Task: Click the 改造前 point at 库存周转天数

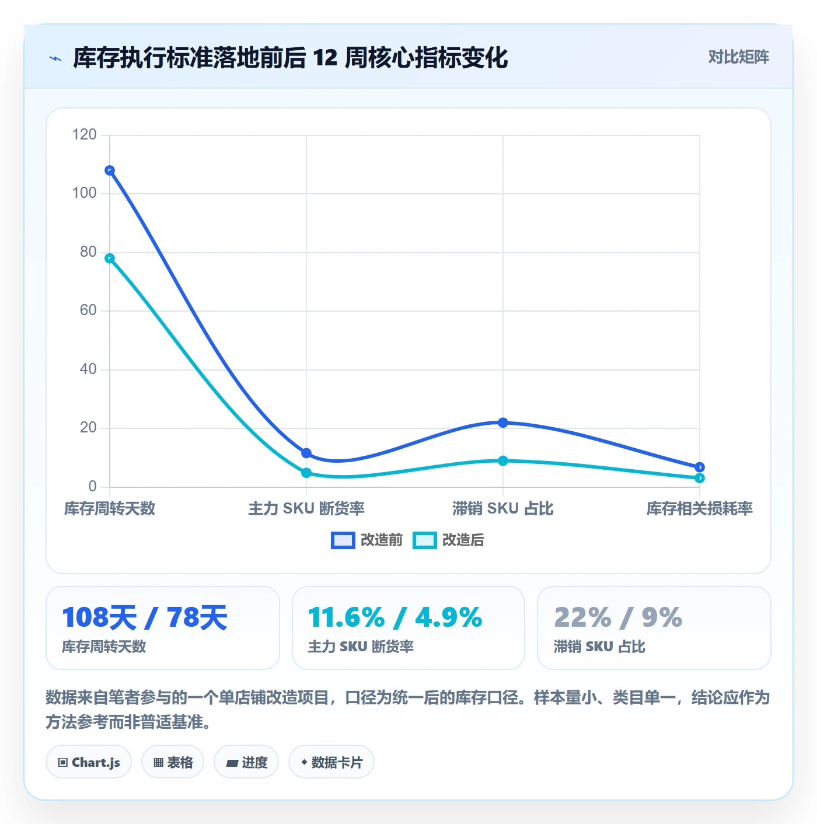Action: point(110,170)
